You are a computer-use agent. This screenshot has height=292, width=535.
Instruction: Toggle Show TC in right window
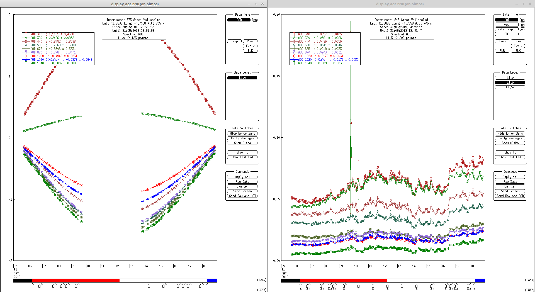(x=510, y=152)
